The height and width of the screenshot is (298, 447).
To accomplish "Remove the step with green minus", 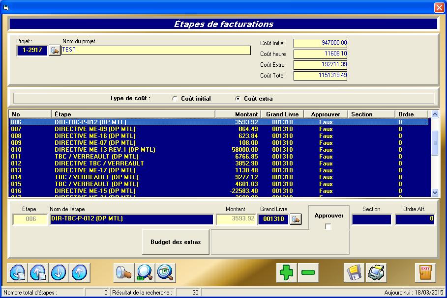I will tap(308, 272).
